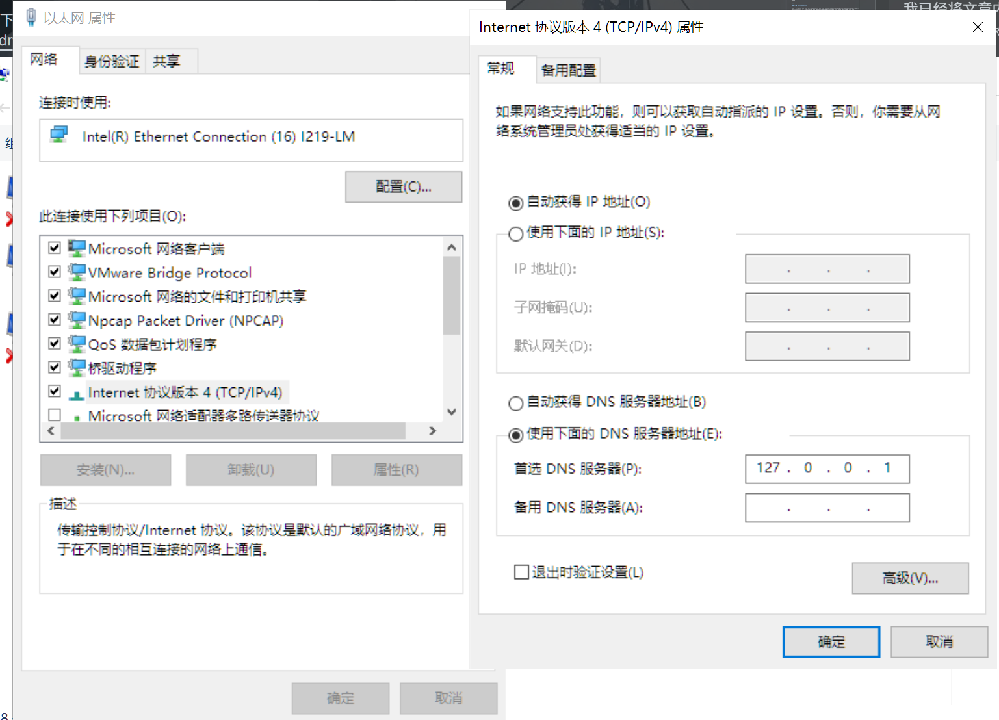Screen dimensions: 999x720
Task: Click the Internet 协议版本 4 protocol icon
Action: [x=78, y=391]
